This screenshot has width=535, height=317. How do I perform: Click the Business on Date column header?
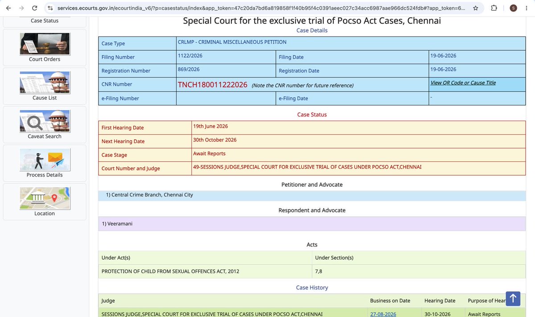pyautogui.click(x=390, y=301)
